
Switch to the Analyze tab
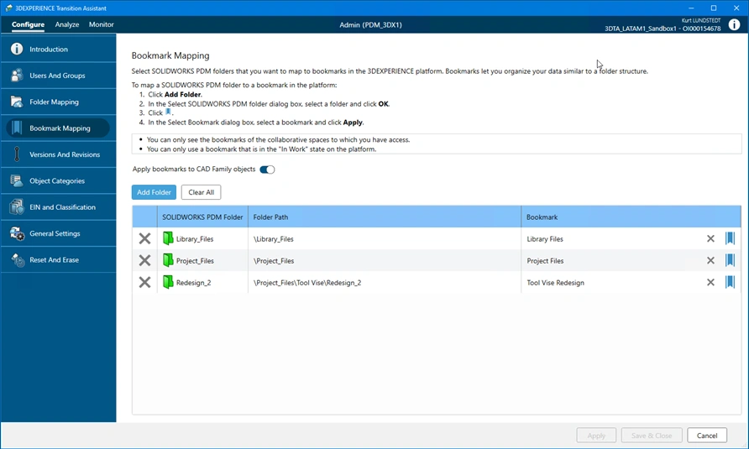pos(67,24)
